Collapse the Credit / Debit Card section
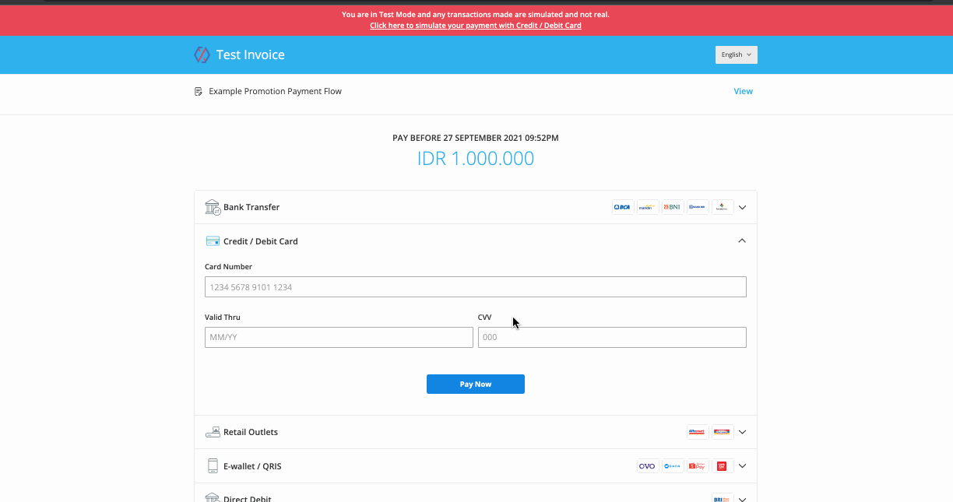Screen dimensions: 953x502 [x=742, y=241]
